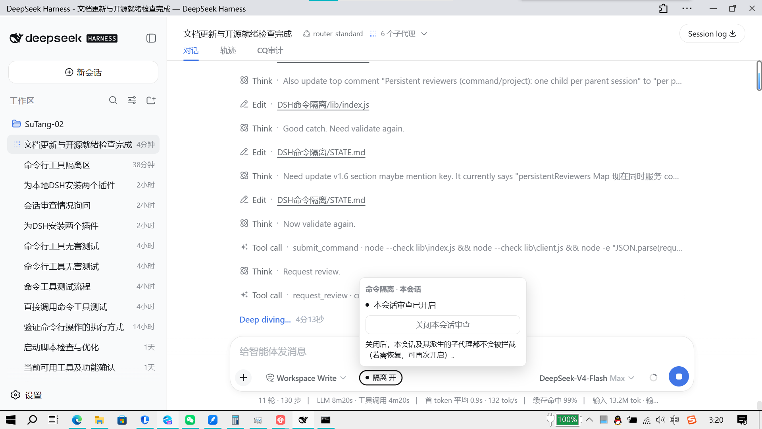The image size is (762, 429).
Task: Expand the request_review Tool call row
Action: click(300, 295)
